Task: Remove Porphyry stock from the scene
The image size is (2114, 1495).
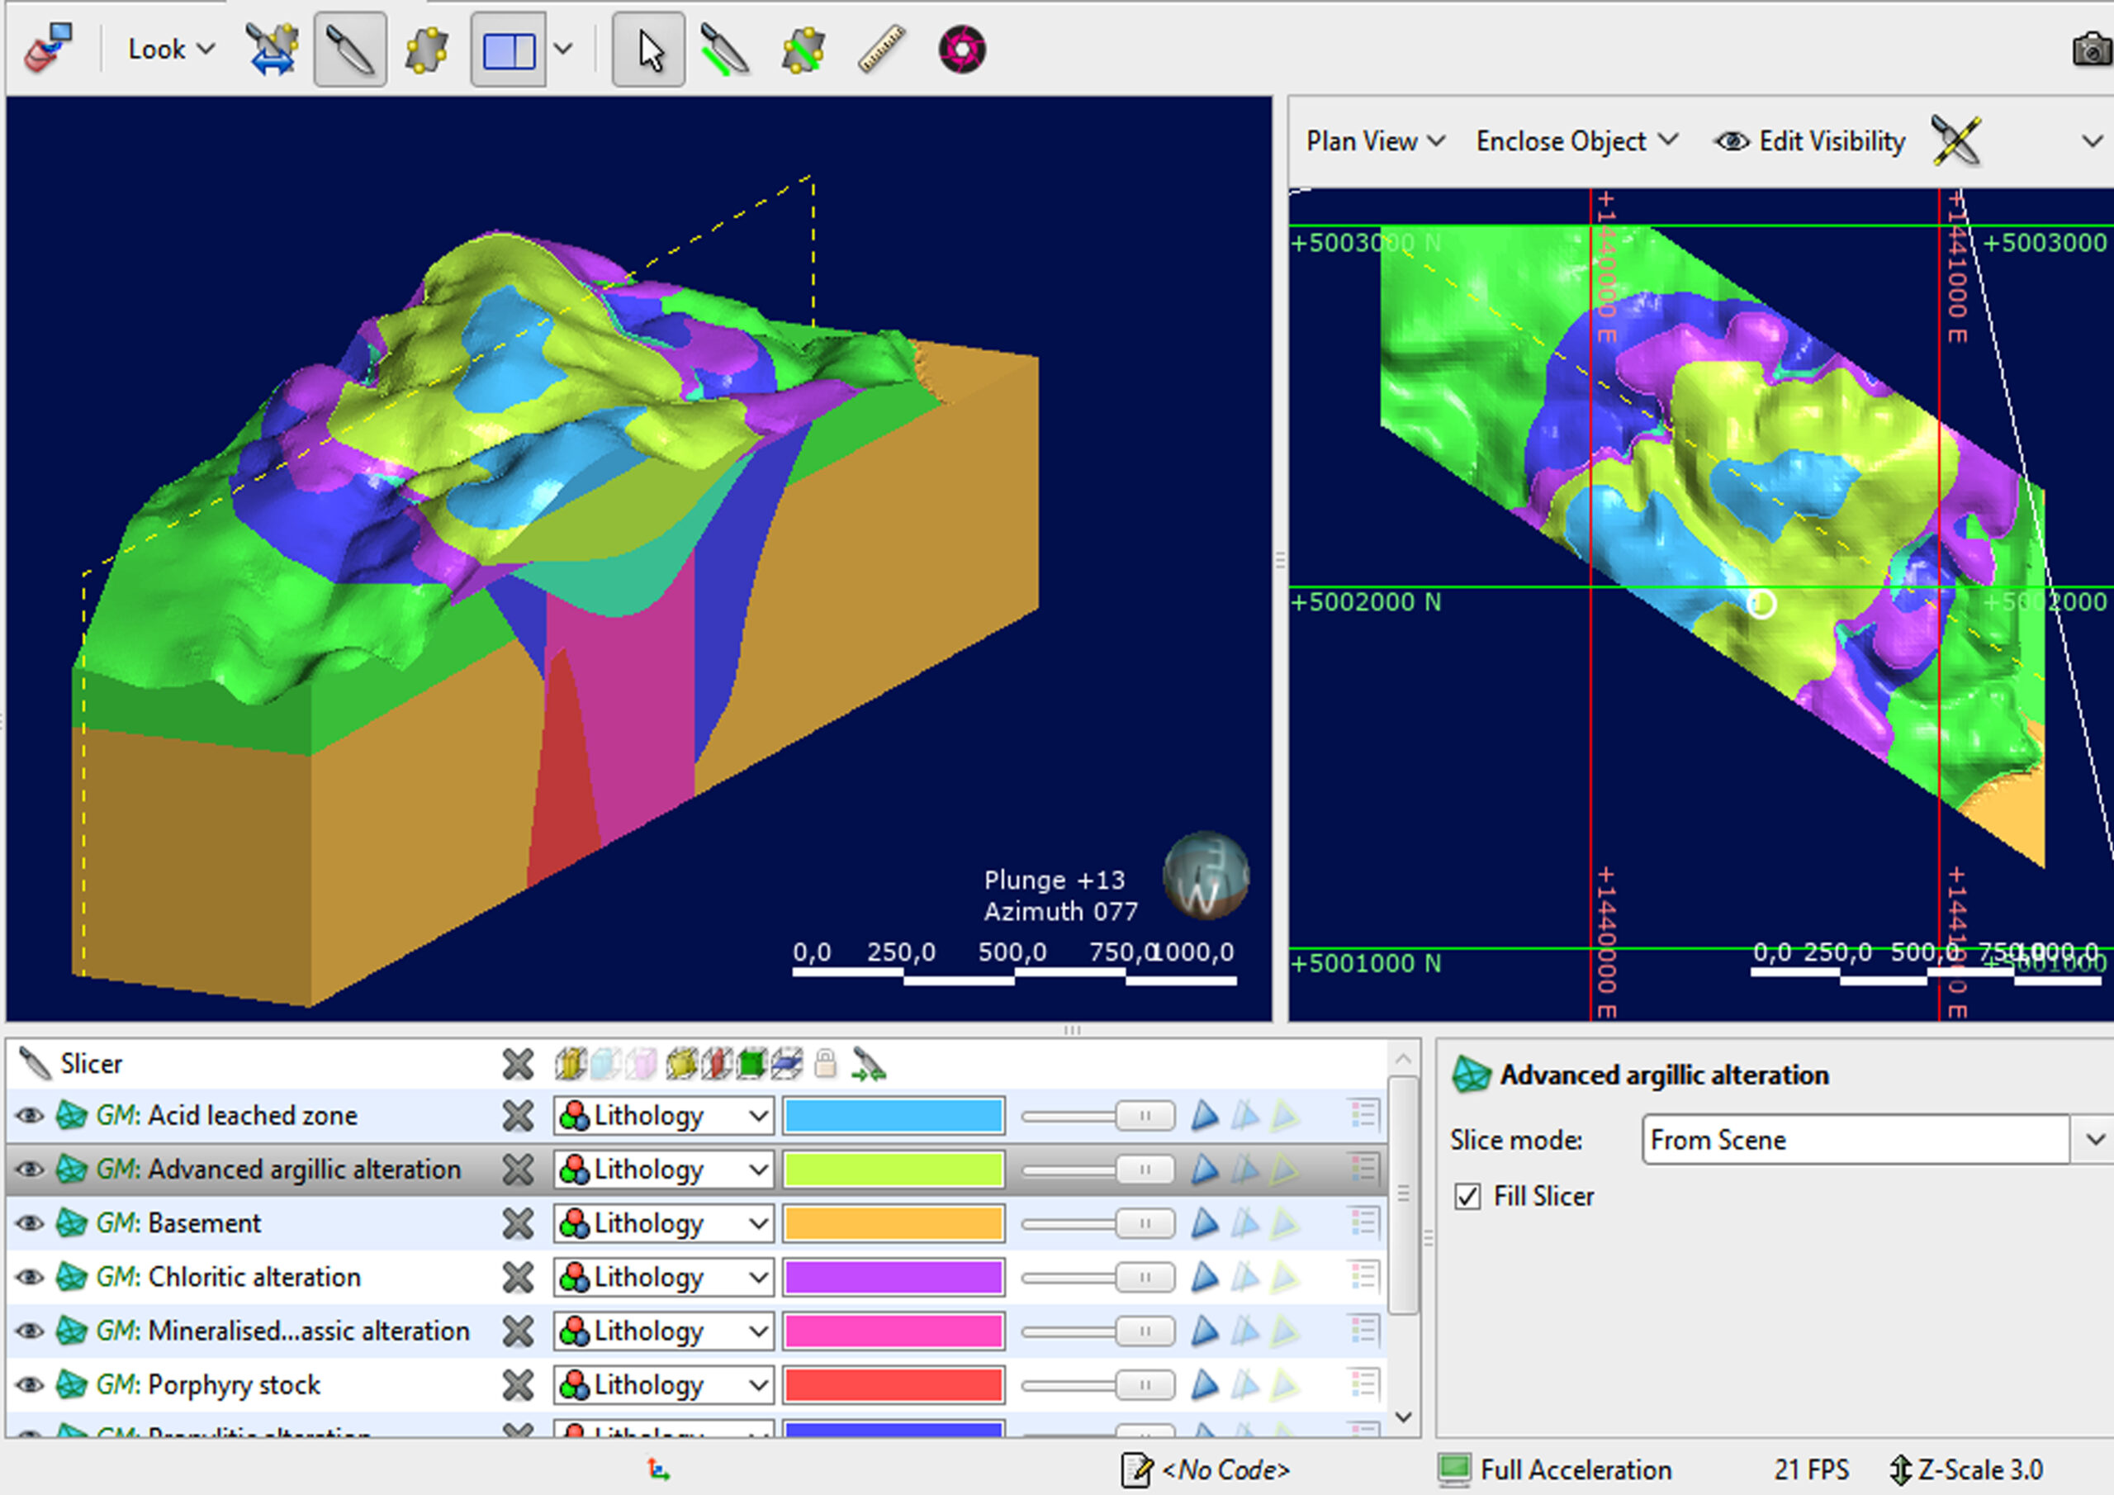Action: pos(519,1384)
